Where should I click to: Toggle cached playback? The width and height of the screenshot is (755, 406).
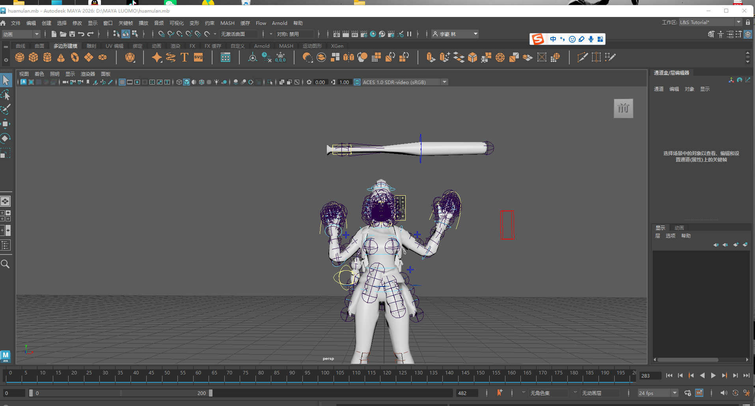coord(699,393)
